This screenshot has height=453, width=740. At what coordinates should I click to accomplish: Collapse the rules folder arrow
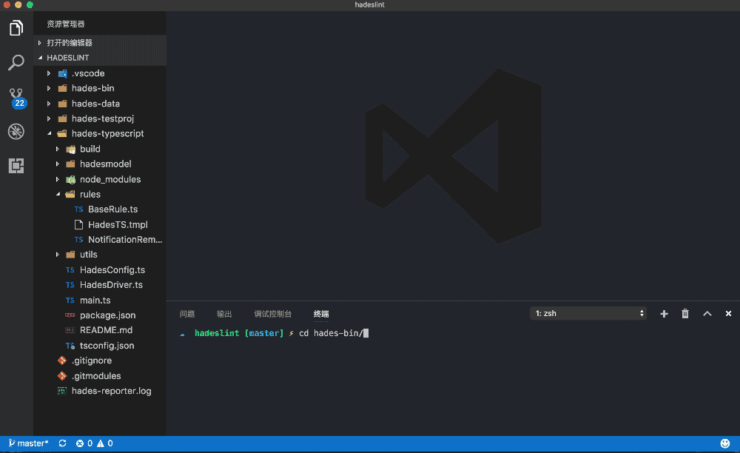(58, 194)
